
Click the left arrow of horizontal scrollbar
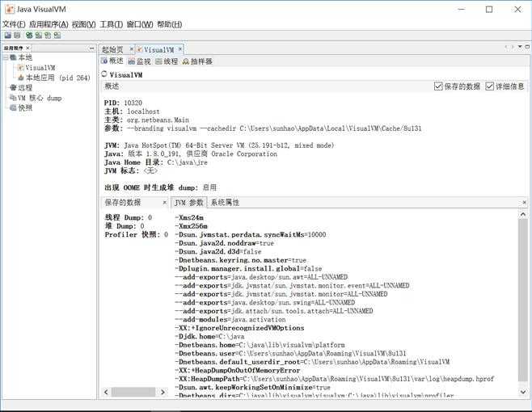point(106,392)
